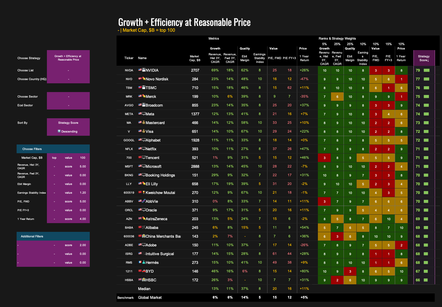Click Tencent's red Revenue Hist rank cell
The height and width of the screenshot is (307, 442).
pos(324,158)
